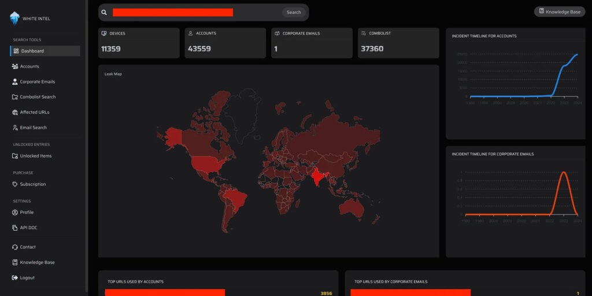Click the magnifier icon in search bar
The height and width of the screenshot is (296, 592).
pyautogui.click(x=104, y=13)
